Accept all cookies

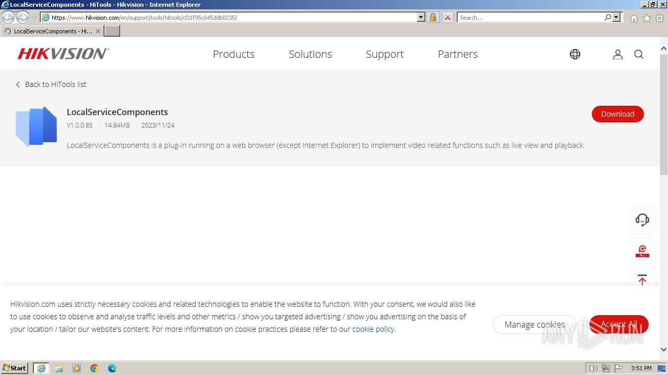(619, 324)
